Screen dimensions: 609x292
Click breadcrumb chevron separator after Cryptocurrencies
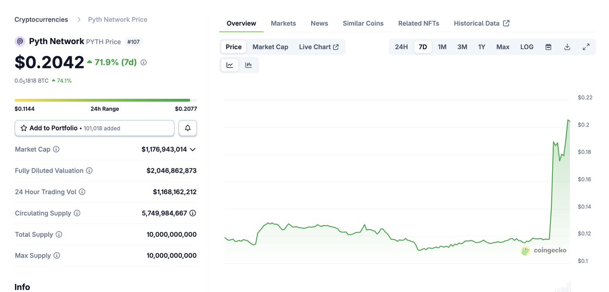click(79, 20)
